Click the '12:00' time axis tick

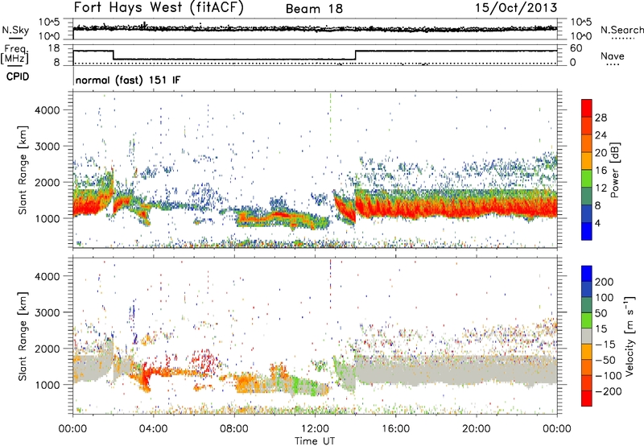(315, 429)
